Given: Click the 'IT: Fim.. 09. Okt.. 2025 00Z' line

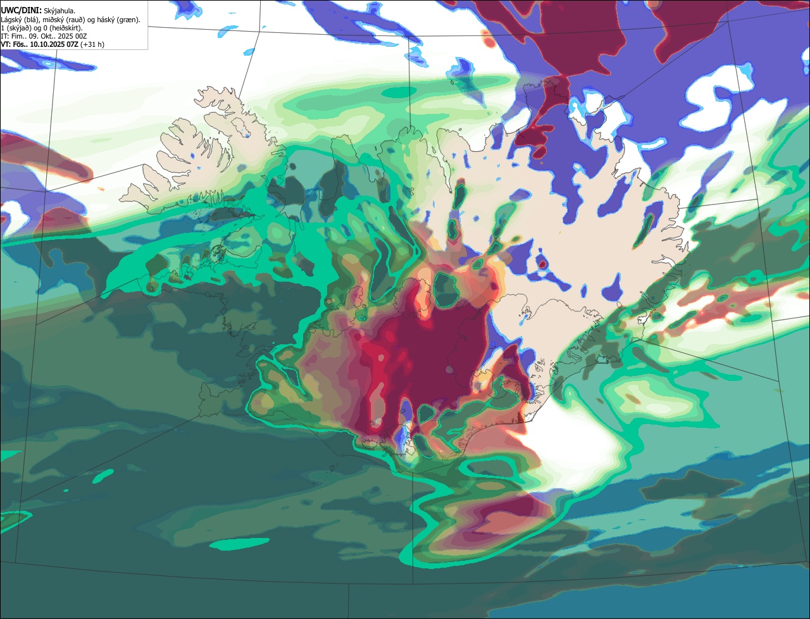Looking at the screenshot, I should (x=44, y=36).
